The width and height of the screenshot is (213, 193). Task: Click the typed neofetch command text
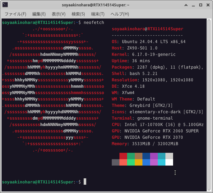pos(94,23)
